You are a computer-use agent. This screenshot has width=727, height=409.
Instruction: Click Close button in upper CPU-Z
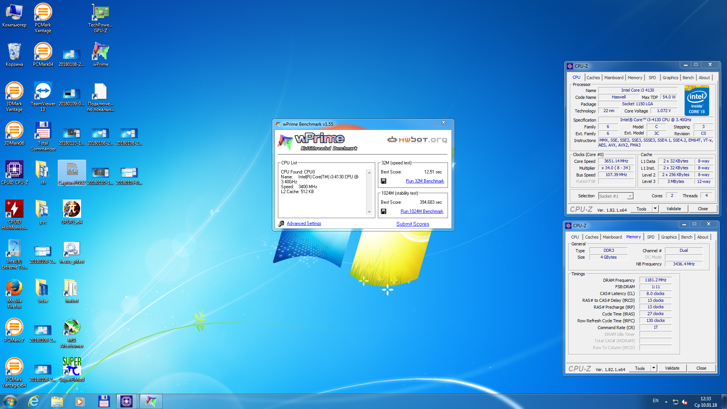[x=703, y=209]
